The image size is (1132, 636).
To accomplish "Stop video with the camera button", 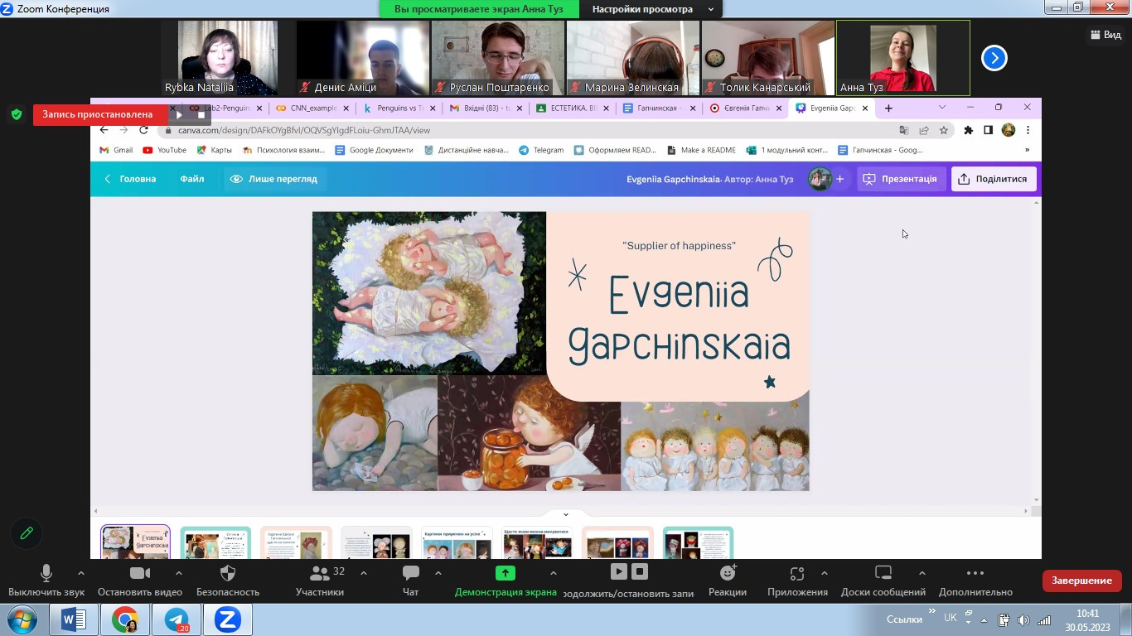I will [x=139, y=573].
